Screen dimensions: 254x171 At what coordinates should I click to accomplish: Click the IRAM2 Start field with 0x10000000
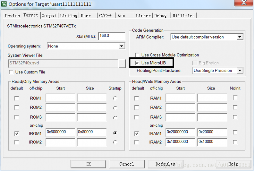[180, 142]
